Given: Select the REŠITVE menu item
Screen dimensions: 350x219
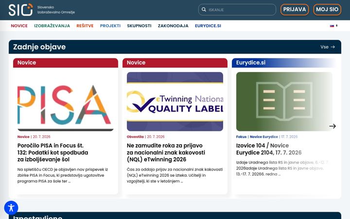Looking at the screenshot, I should (85, 26).
